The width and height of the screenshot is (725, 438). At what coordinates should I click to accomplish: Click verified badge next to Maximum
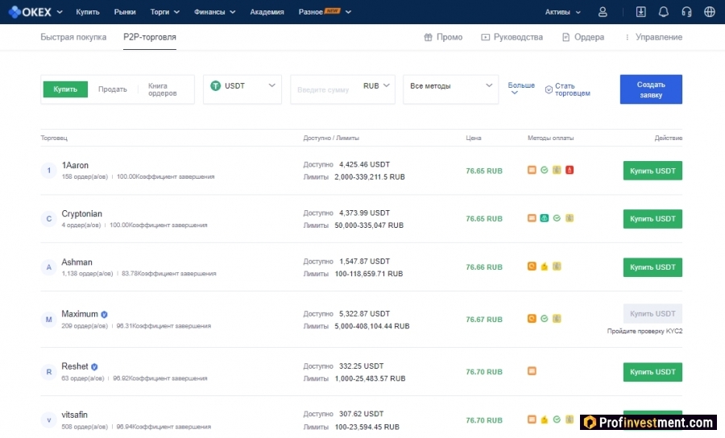click(x=104, y=315)
